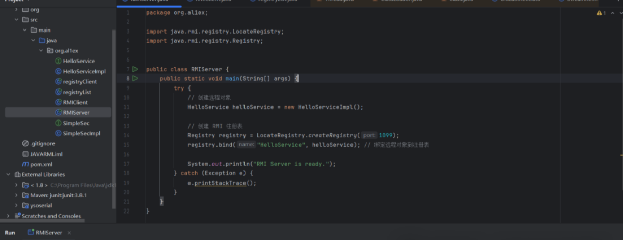Screen dimensions: 623x240
Task: Click the org.al1ex package icon
Action: pos(50,51)
